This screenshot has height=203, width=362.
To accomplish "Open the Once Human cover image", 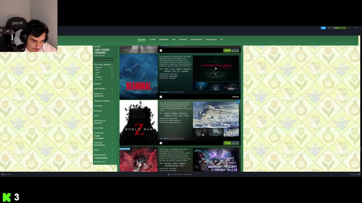I will [x=139, y=160].
